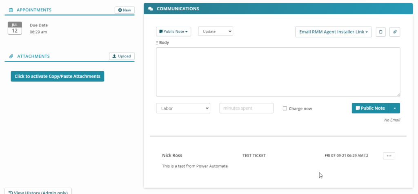Image resolution: width=418 pixels, height=194 pixels.
Task: Open the arrow next to Public Note submit
Action: [x=395, y=108]
